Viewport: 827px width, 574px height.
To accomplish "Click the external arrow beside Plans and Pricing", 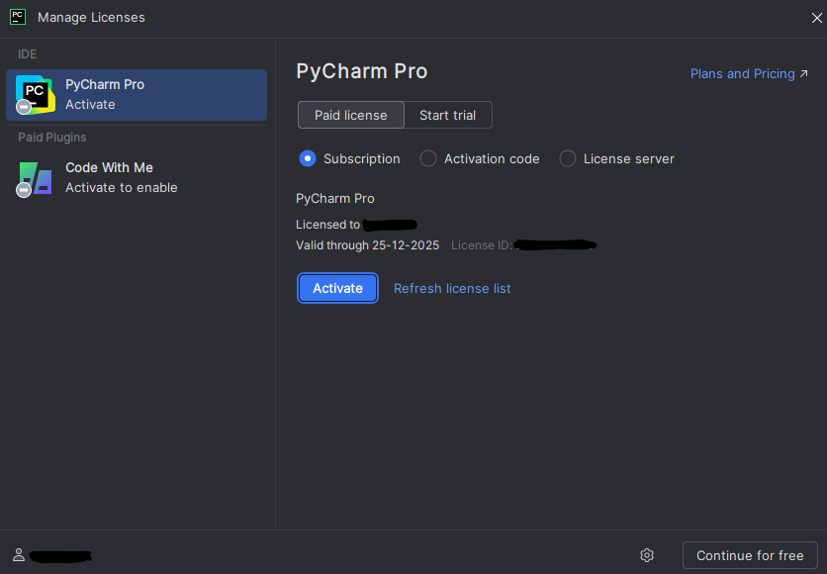I will pos(803,74).
